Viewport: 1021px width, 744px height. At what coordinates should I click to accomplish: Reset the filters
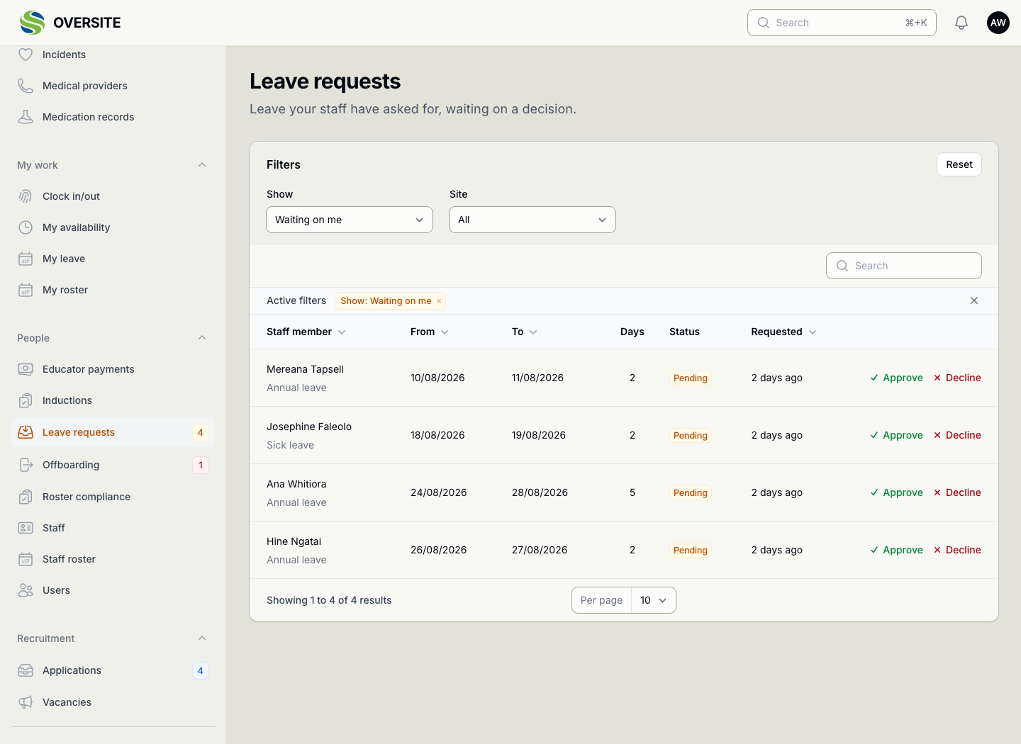(x=959, y=164)
